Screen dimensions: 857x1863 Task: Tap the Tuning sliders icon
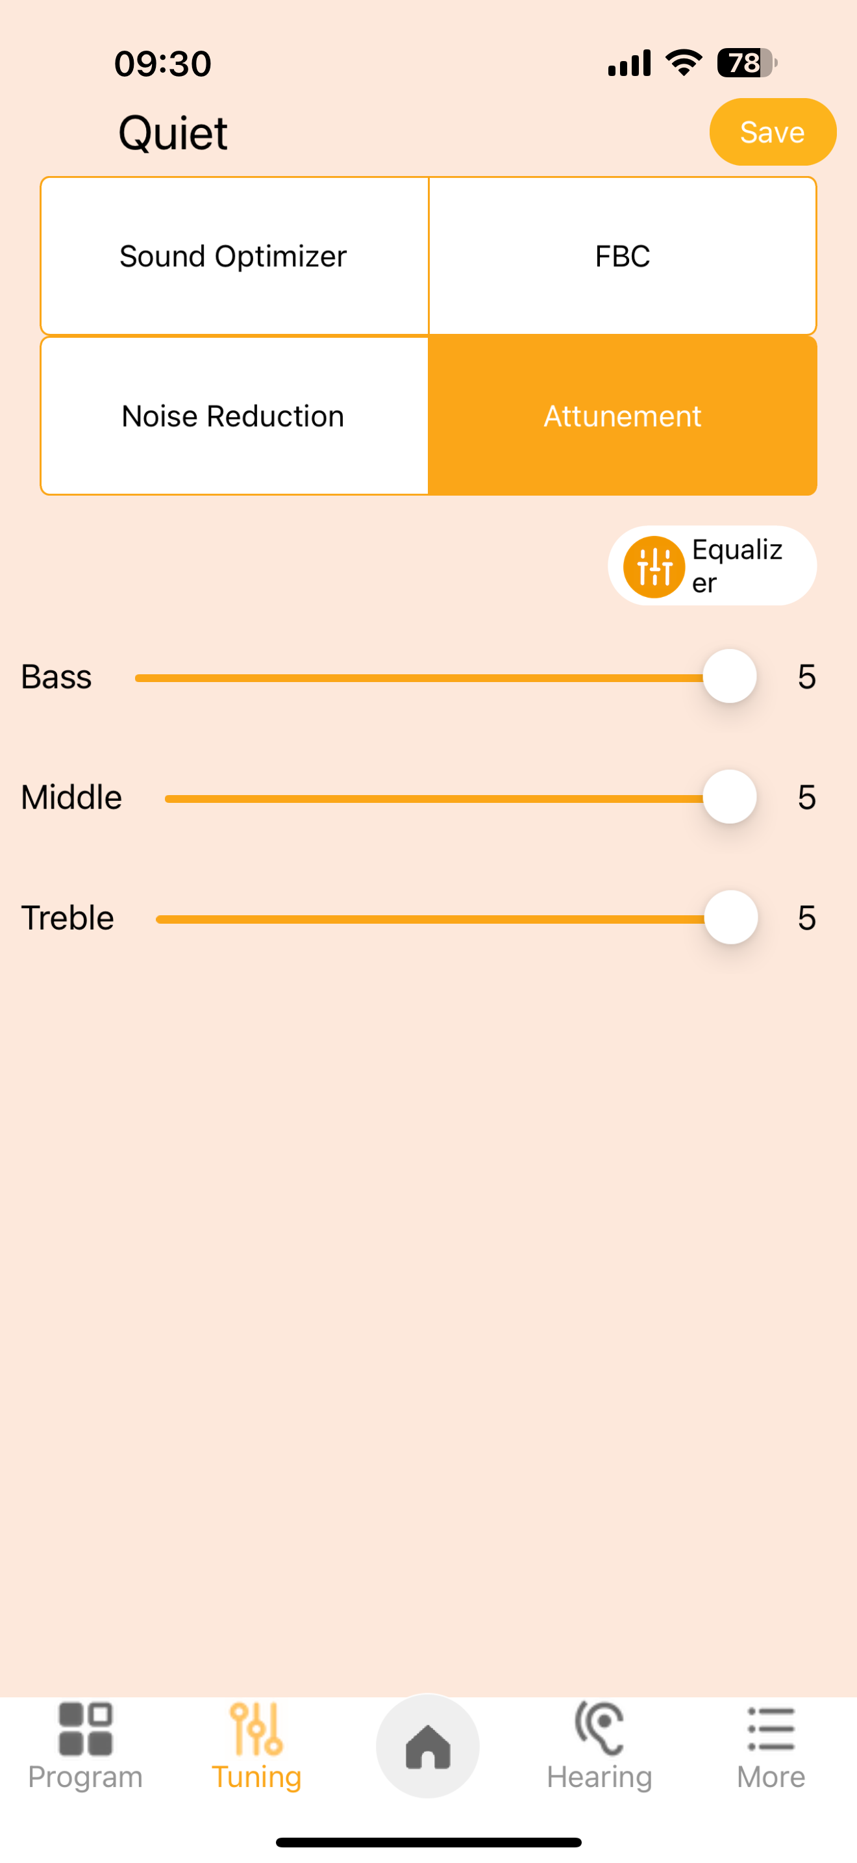(x=256, y=1729)
